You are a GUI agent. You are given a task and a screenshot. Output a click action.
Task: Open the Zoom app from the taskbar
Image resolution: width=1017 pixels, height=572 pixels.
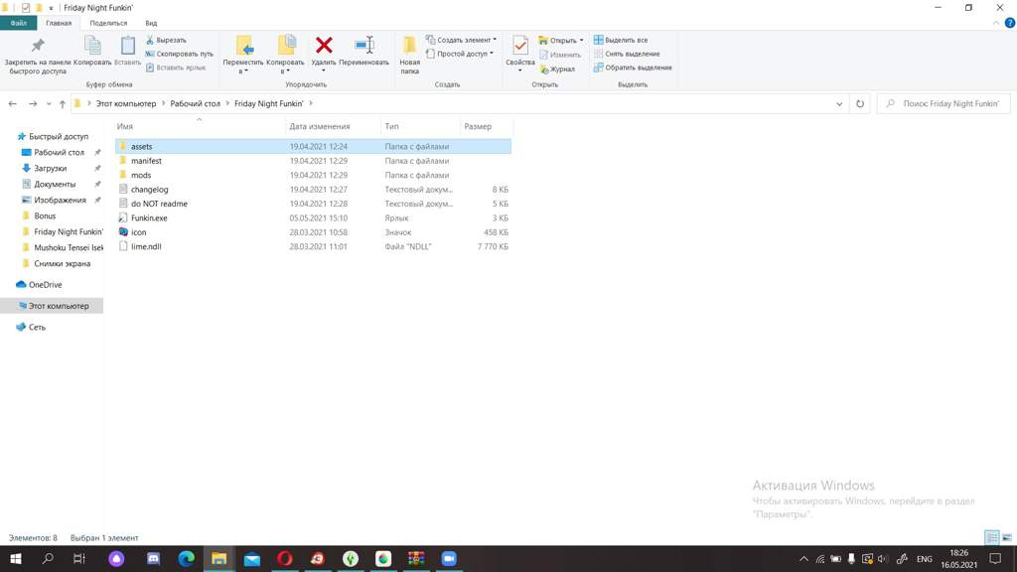[449, 558]
